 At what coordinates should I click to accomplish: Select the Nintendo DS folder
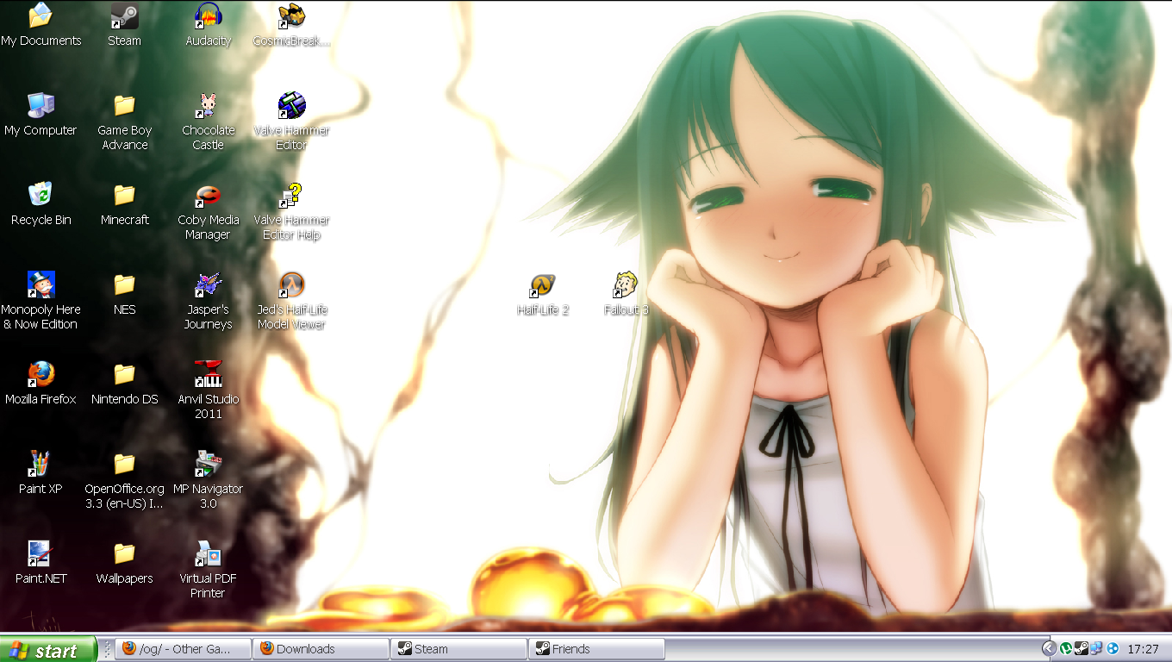click(x=124, y=384)
